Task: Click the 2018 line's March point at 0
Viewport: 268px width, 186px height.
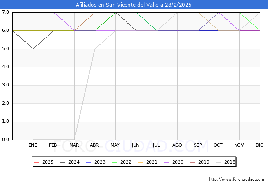Action: pos(74,139)
